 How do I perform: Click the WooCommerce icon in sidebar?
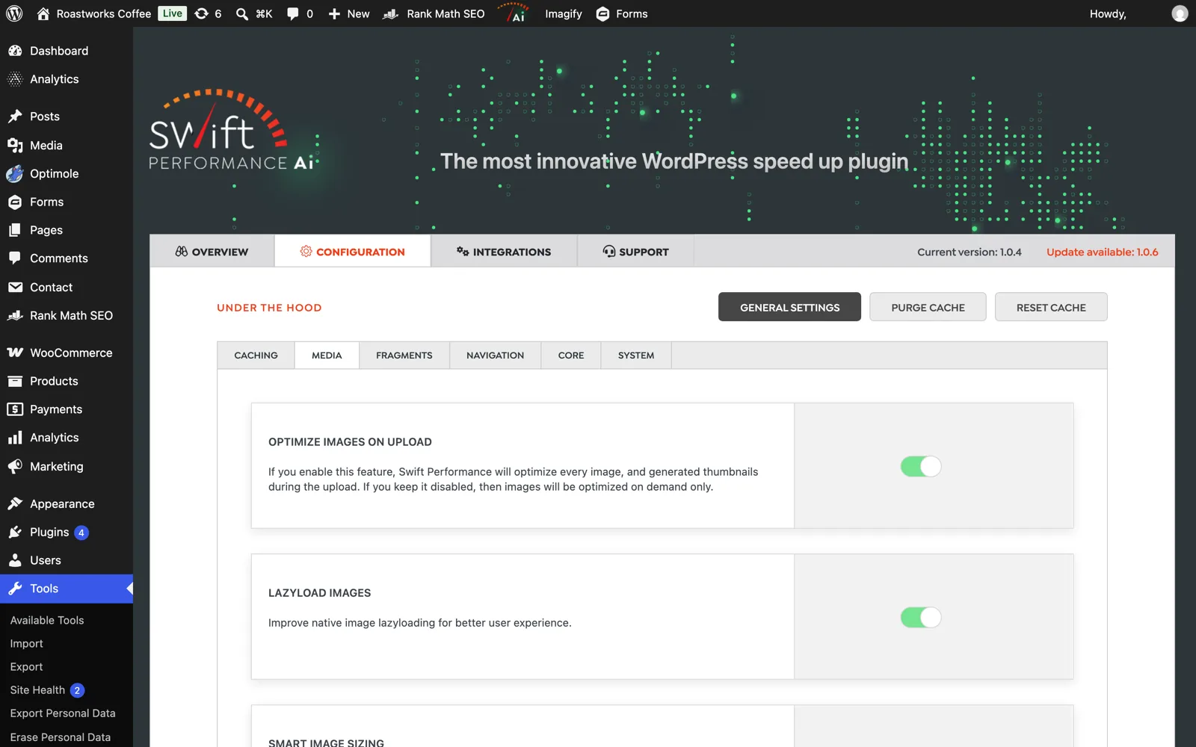click(15, 353)
